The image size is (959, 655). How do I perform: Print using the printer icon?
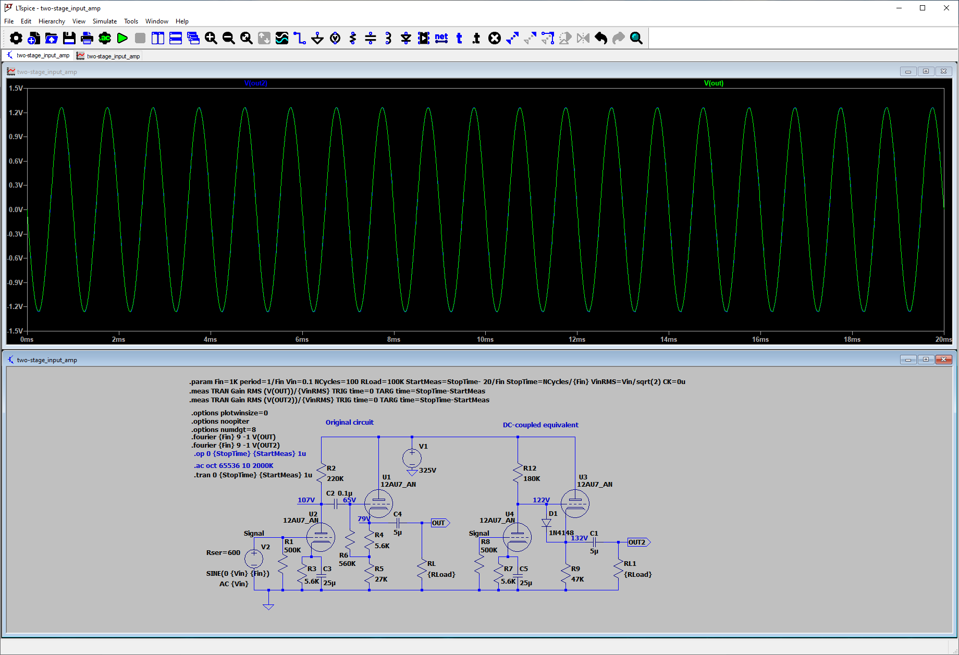[87, 38]
